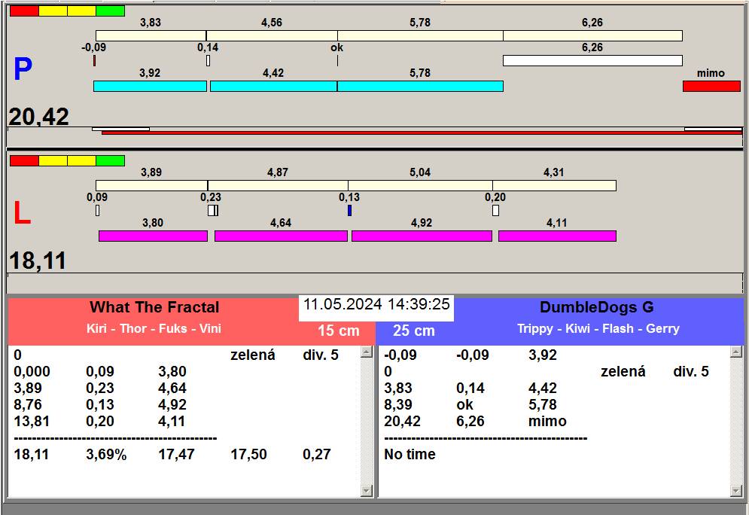Click the 0,23 pass marker in lane L
749x515 pixels.
212,211
